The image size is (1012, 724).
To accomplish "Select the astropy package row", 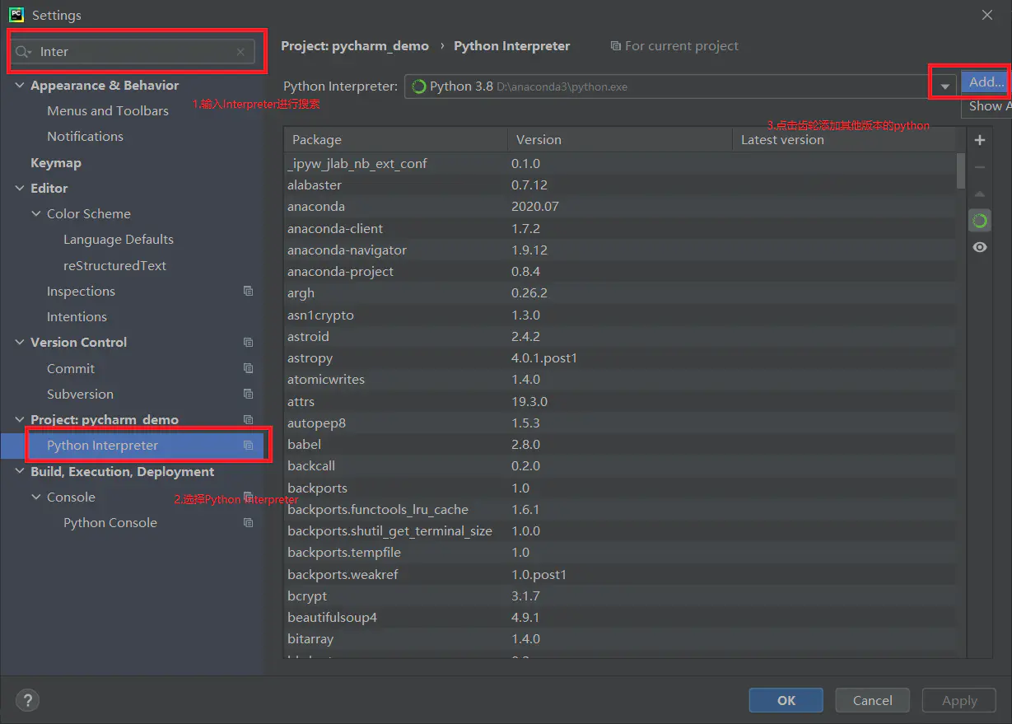I will click(620, 358).
